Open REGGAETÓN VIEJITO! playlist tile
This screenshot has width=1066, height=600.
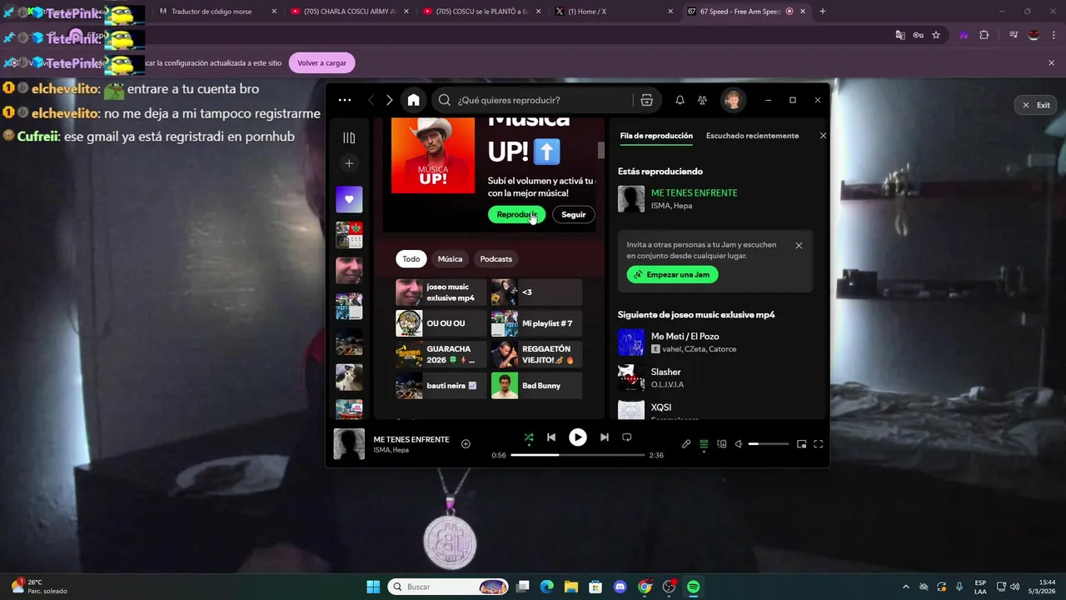536,354
